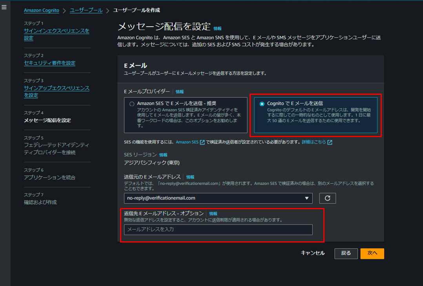Click the refresh icon beside the sender email dropdown
This screenshot has width=423, height=286.
[x=328, y=198]
